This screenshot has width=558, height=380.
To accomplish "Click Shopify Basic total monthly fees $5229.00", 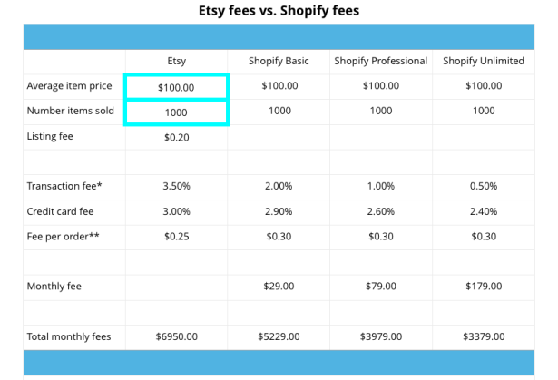I will (x=279, y=336).
